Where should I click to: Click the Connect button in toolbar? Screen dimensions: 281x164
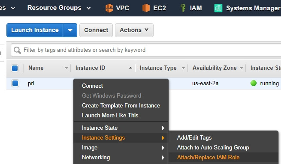coord(96,30)
